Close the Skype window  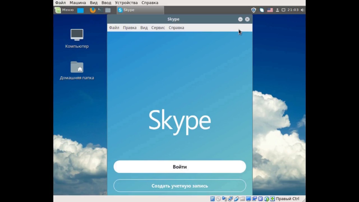[247, 19]
